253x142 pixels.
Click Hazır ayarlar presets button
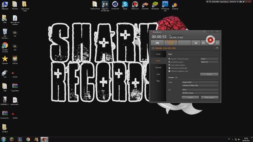[210, 97]
